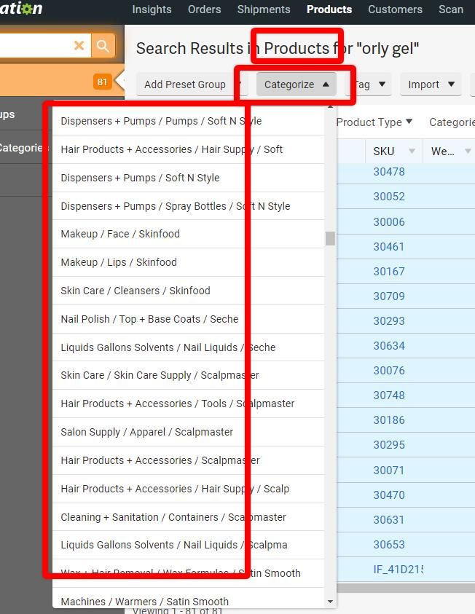
Task: Collapse the Categorize dropdown
Action: pos(296,84)
